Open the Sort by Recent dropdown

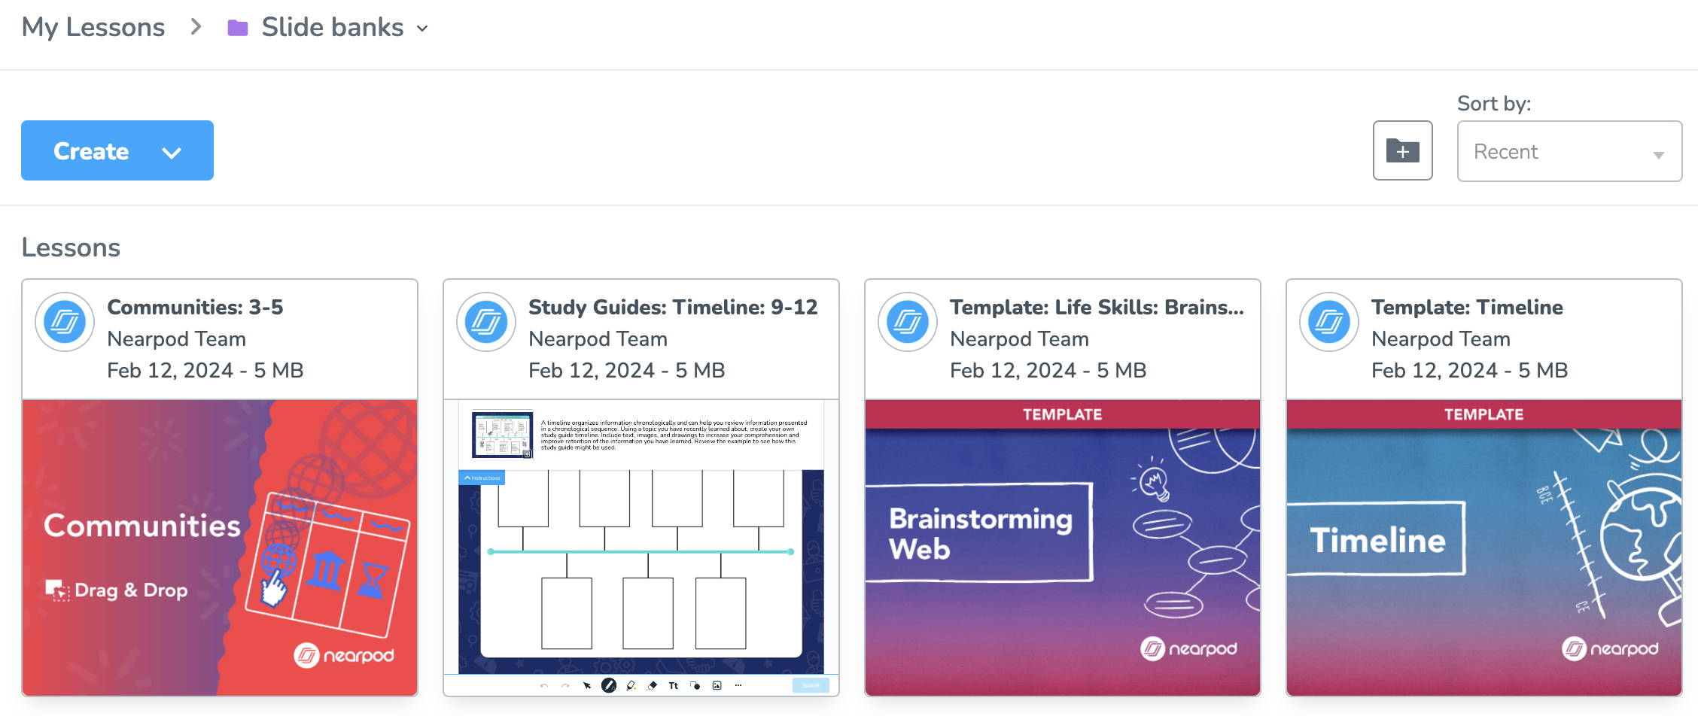click(1569, 151)
